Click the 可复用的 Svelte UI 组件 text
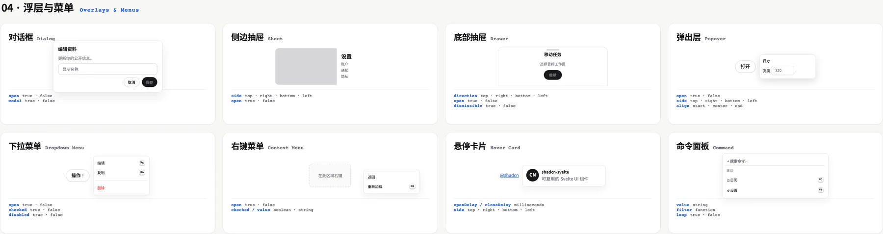 [565, 179]
